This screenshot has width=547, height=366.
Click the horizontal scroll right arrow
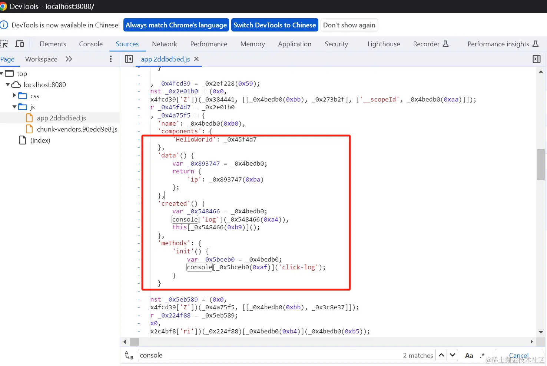pyautogui.click(x=532, y=342)
